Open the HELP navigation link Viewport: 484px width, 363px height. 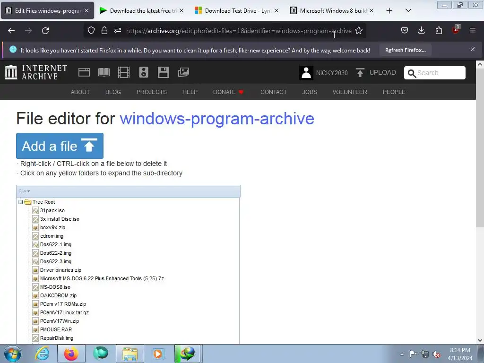(190, 92)
